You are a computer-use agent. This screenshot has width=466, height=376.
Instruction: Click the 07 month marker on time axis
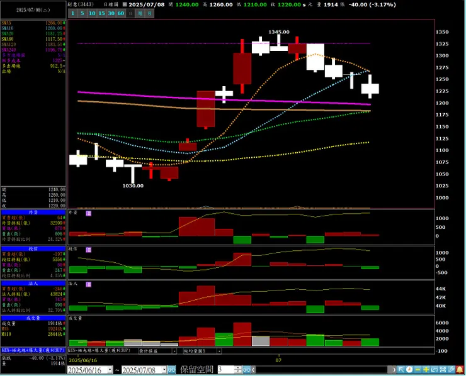point(278,360)
